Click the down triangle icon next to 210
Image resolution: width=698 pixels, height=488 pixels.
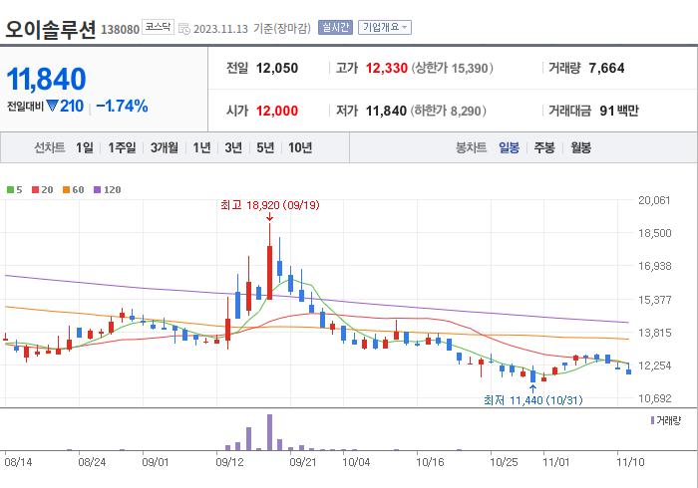(52, 107)
